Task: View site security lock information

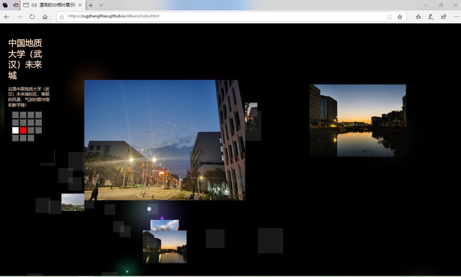Action: tap(62, 17)
